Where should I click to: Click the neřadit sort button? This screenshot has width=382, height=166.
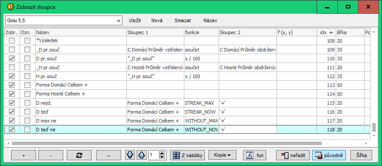click(293, 155)
